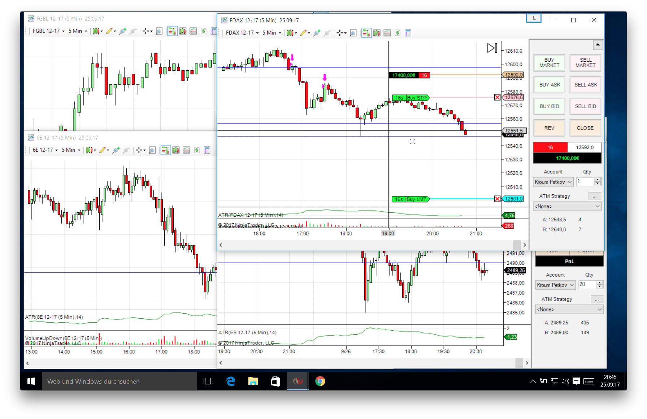Open drawing tools pencil in FGBL toolbar
The height and width of the screenshot is (419, 647).
[x=110, y=31]
